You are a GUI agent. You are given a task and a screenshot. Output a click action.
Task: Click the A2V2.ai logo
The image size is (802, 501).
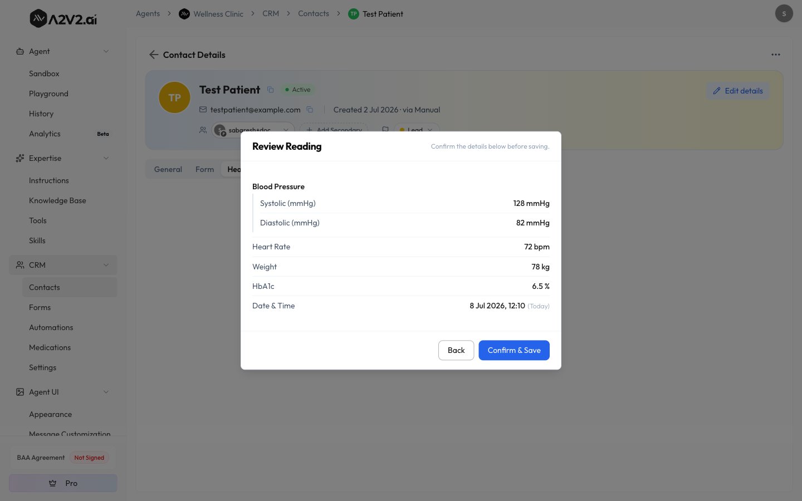(x=63, y=19)
